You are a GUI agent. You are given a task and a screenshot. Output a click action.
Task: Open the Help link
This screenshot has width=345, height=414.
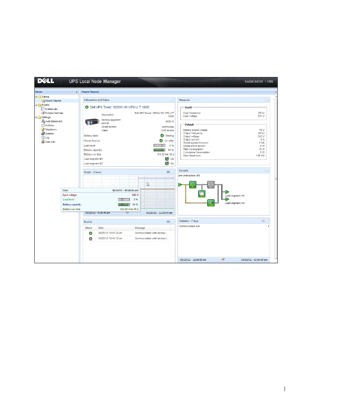tap(270, 81)
